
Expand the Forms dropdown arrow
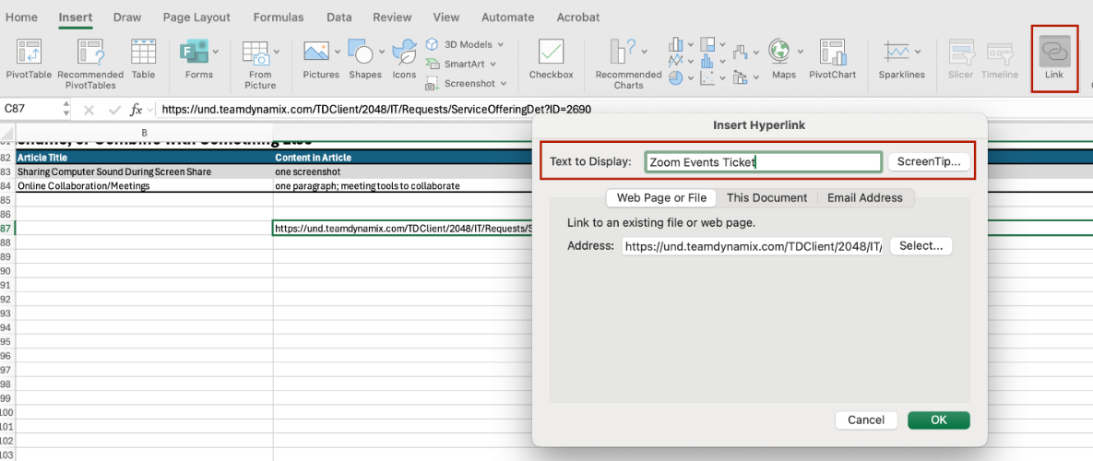[216, 52]
